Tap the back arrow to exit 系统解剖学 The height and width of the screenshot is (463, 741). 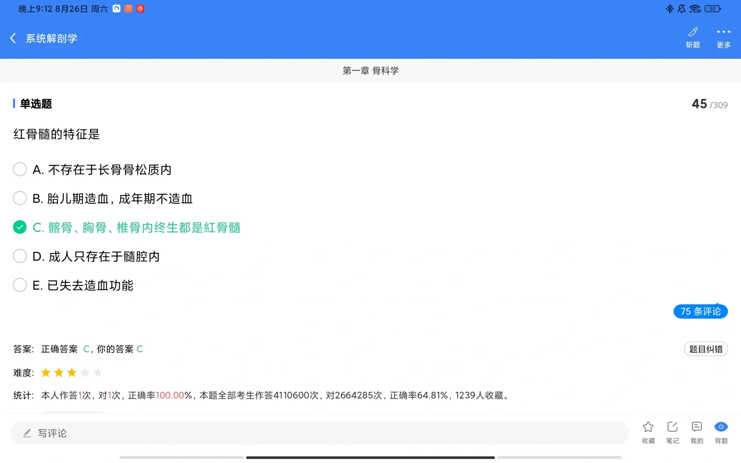[x=12, y=38]
